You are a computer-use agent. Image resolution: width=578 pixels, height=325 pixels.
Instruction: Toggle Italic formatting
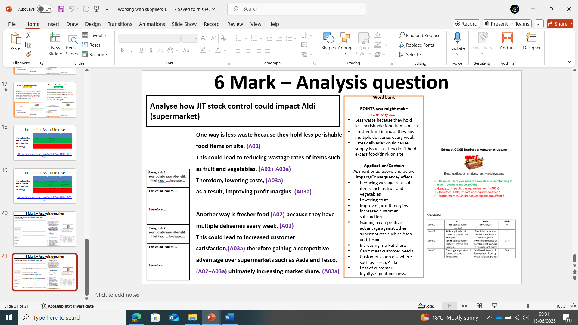tap(132, 50)
